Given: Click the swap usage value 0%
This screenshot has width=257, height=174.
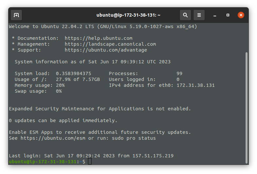Looking at the screenshot, I should click(x=59, y=91).
